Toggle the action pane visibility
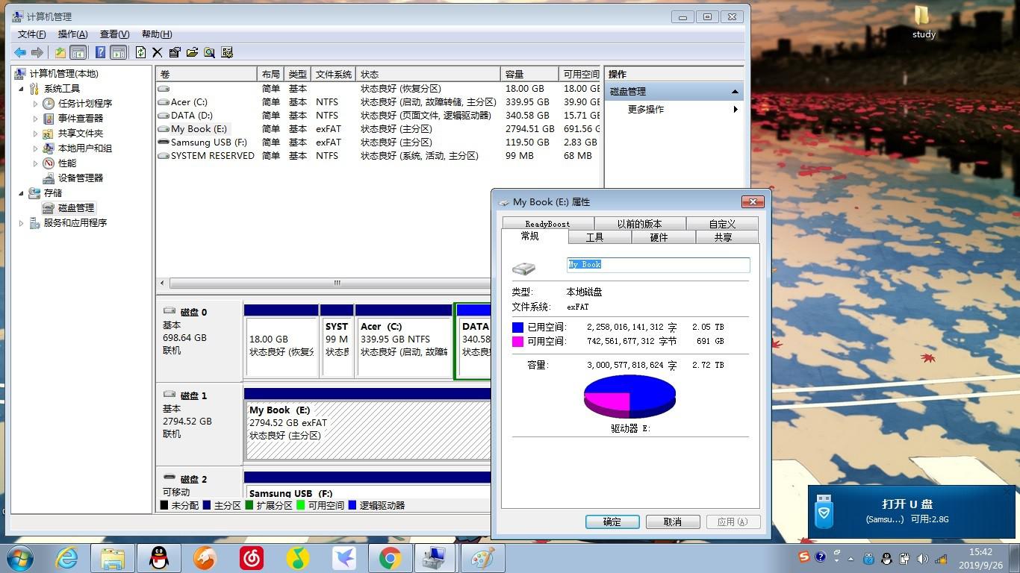The image size is (1020, 573). (118, 52)
